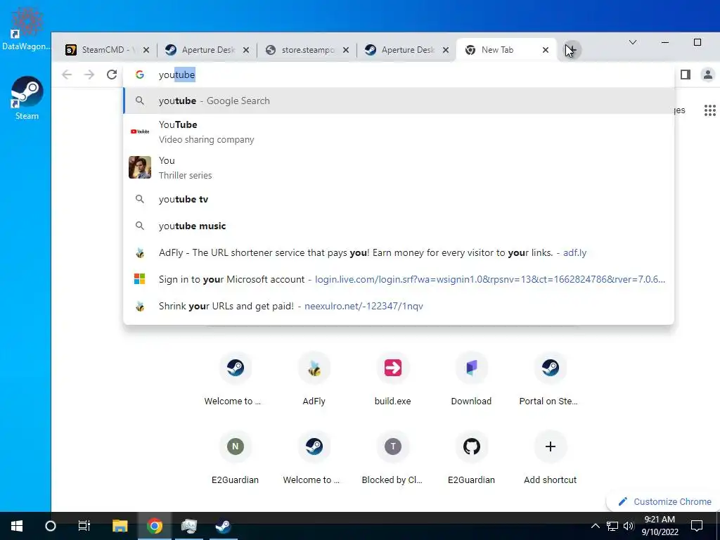This screenshot has height=540, width=720.
Task: Reload the current page
Action: coord(112,75)
